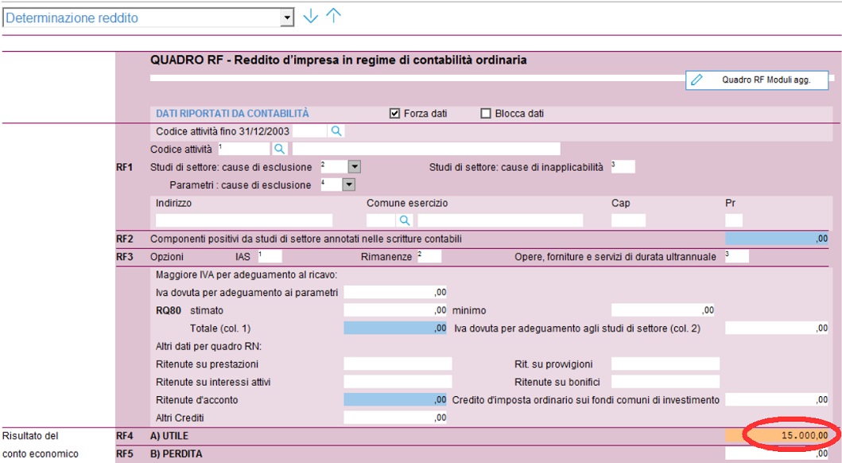Click the down arrow navigation icon
Viewport: 842px width, 463px height.
[310, 17]
